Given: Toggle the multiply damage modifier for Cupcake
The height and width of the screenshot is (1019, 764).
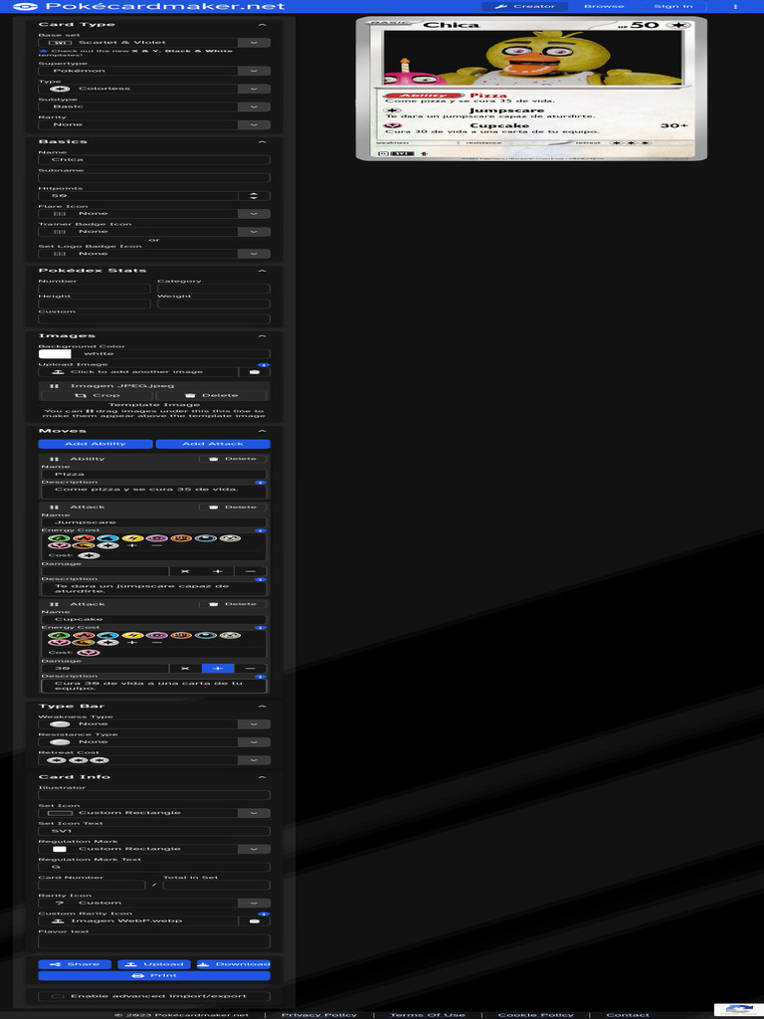Looking at the screenshot, I should (x=185, y=669).
